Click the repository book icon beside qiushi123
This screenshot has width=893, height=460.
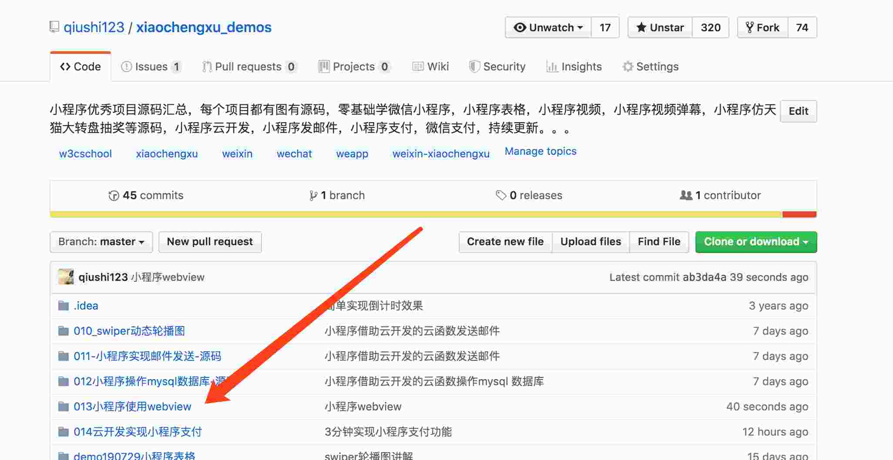54,27
